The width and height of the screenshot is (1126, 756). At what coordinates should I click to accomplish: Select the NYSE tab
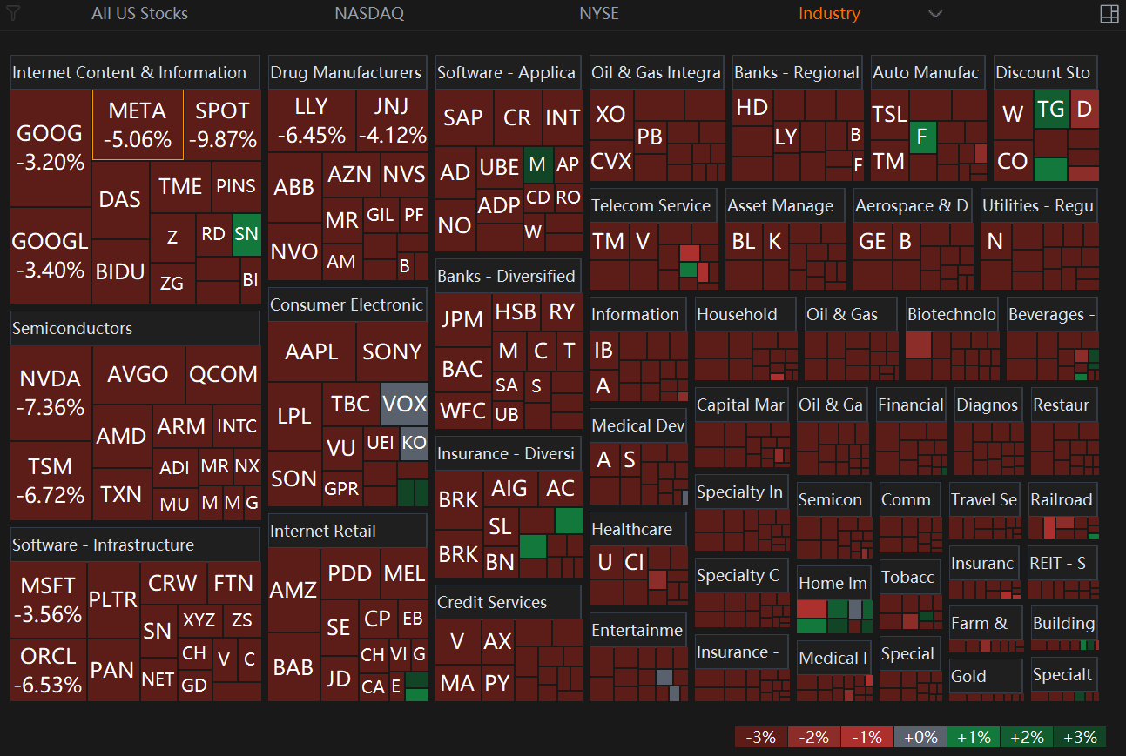[598, 14]
